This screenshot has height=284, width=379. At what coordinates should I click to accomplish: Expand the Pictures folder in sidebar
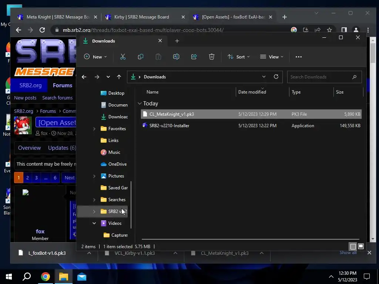coord(94,176)
